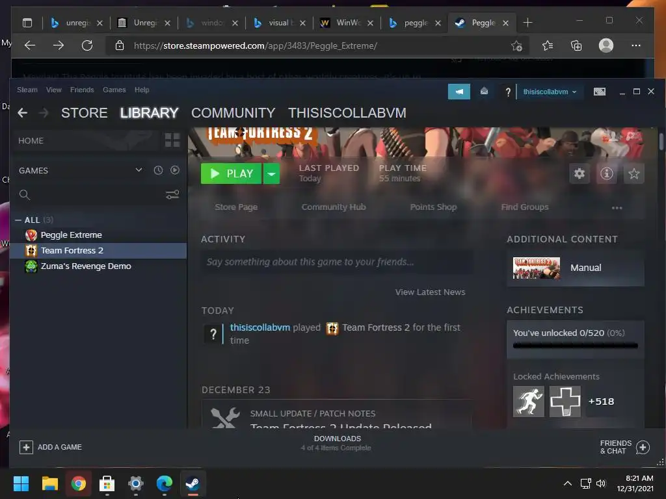Screen dimensions: 666x499
Task: Open the Steam menu
Action: coord(27,90)
